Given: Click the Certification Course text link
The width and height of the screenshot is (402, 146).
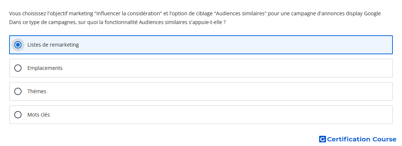Looking at the screenshot, I should (x=361, y=139).
